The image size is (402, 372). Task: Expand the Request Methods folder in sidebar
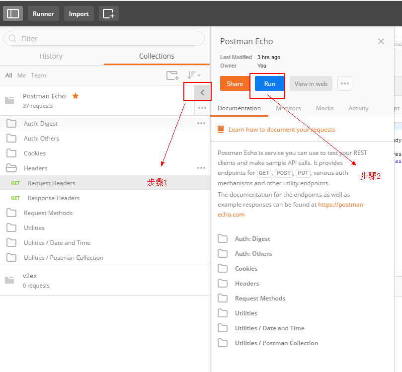[x=105, y=213]
